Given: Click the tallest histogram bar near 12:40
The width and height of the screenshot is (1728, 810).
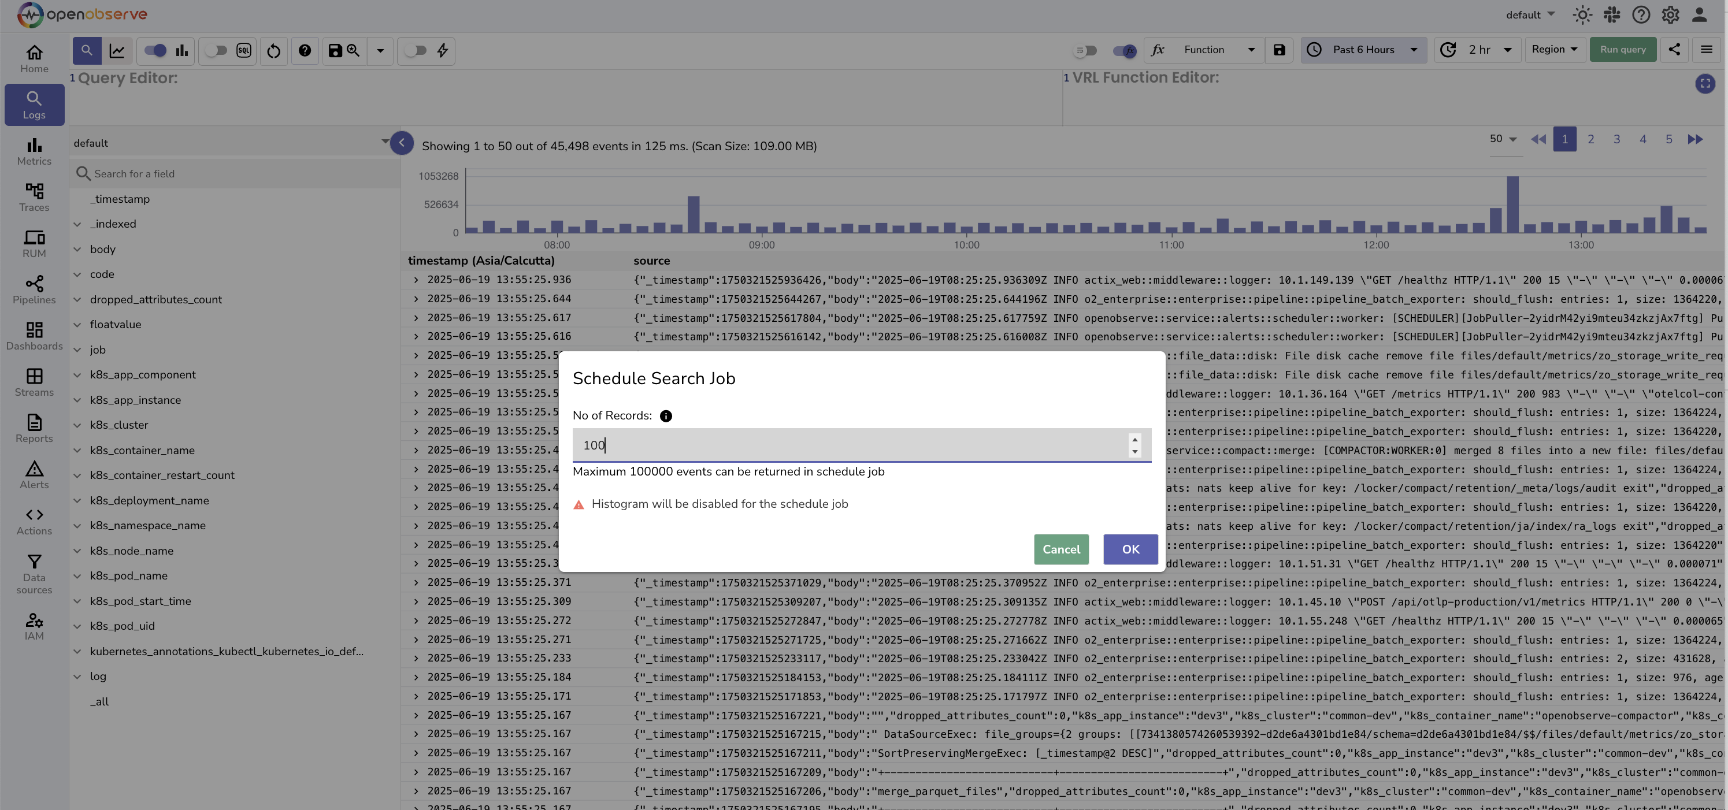Looking at the screenshot, I should pyautogui.click(x=1512, y=205).
